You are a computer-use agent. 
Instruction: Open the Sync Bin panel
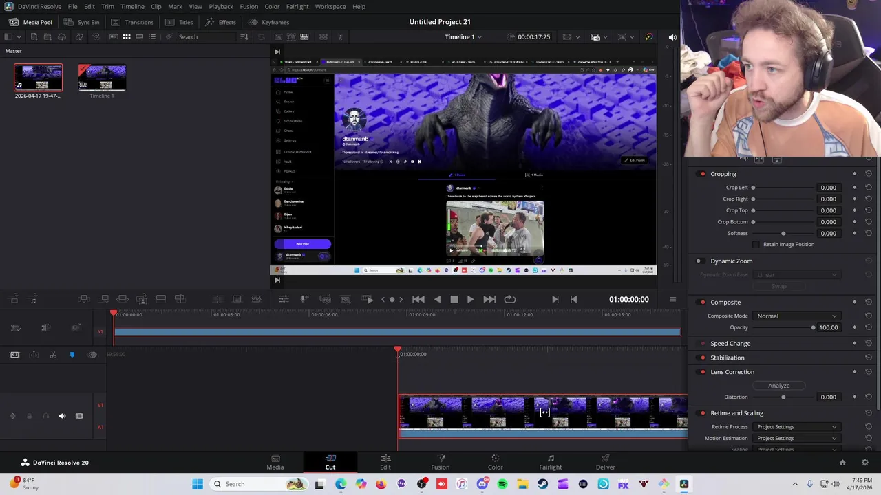coord(81,22)
